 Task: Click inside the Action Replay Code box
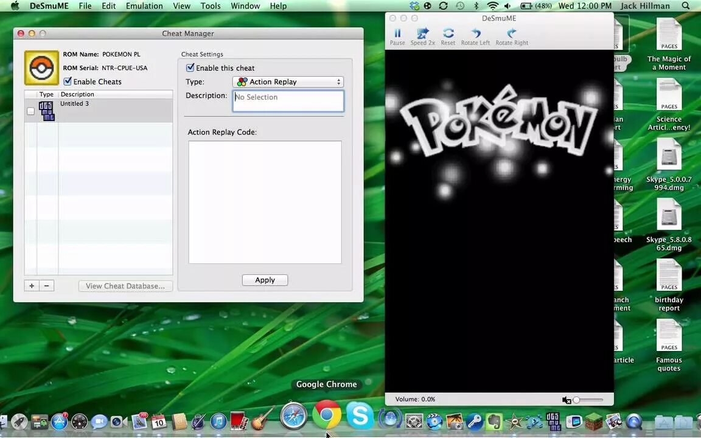(265, 202)
